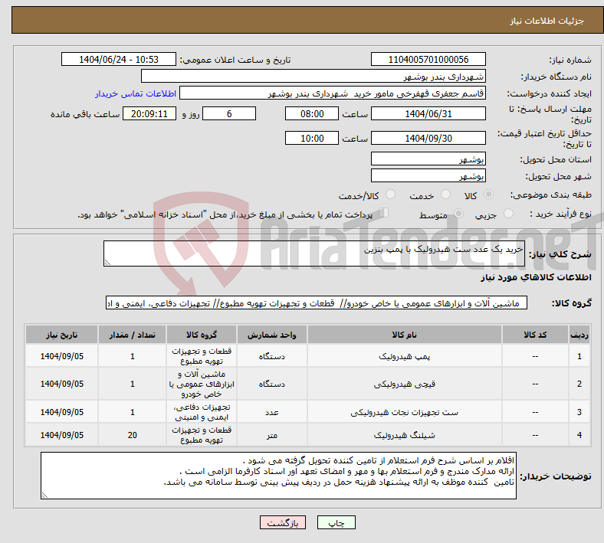Click the price validity date 1404/09/30
Viewport: 604px width, 543px height.
pos(428,138)
